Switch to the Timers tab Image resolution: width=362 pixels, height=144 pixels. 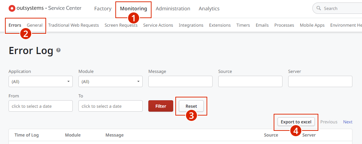(x=243, y=25)
